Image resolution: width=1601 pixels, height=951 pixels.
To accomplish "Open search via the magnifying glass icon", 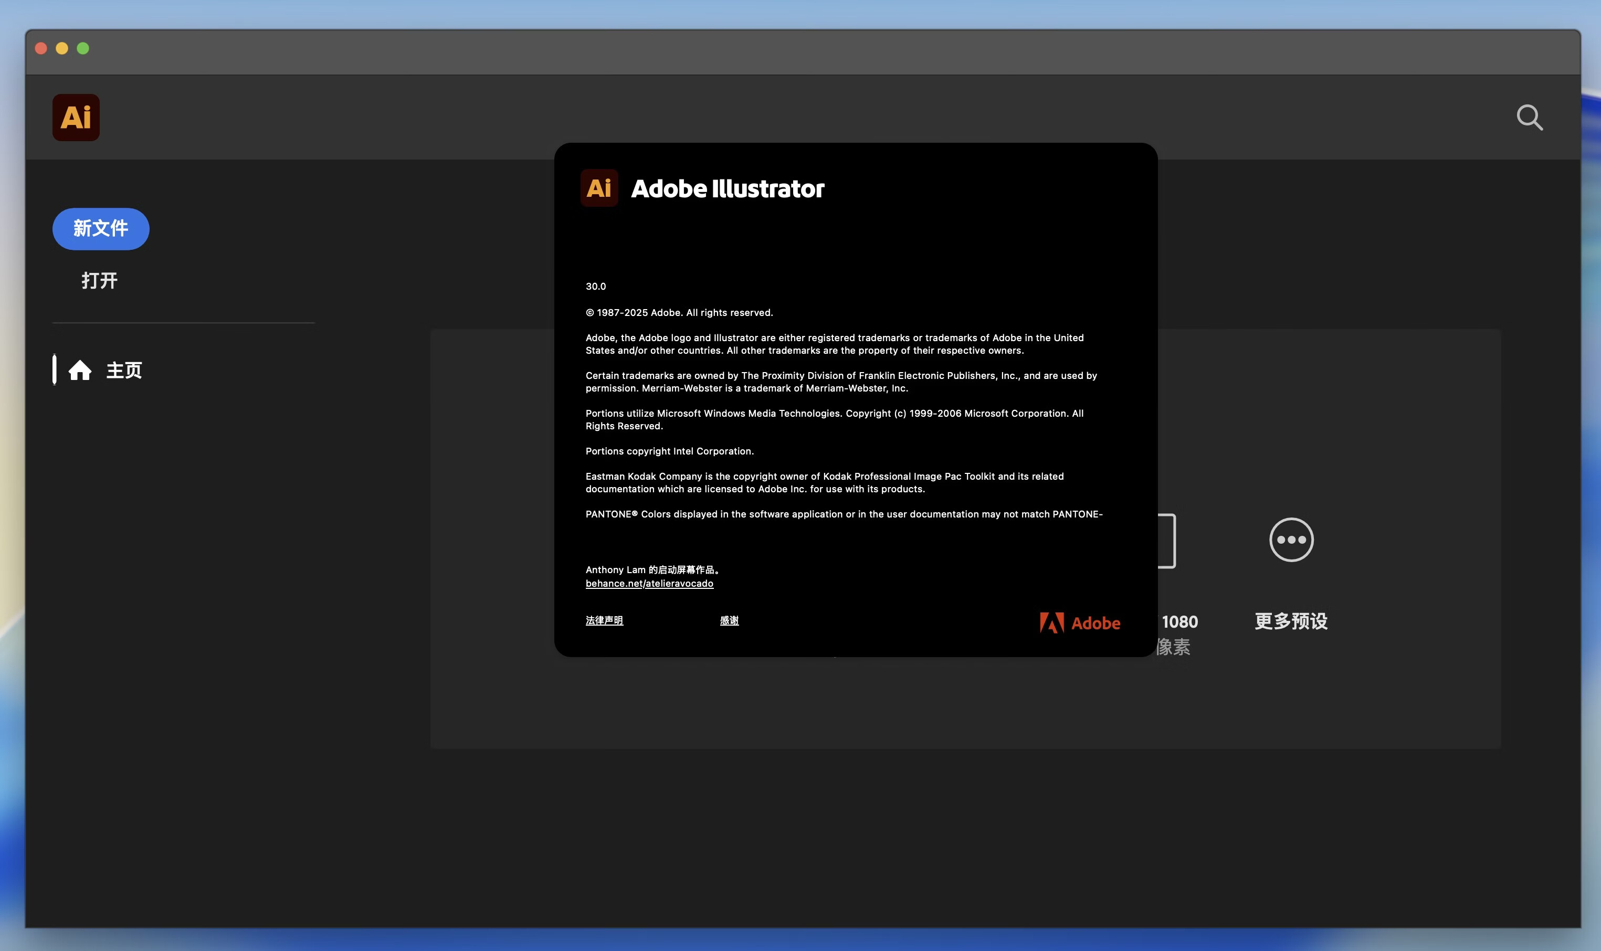I will [1530, 117].
